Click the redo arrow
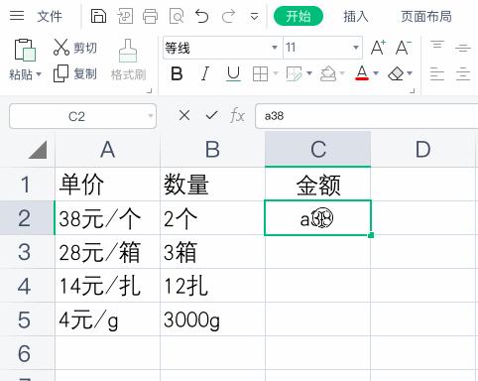This screenshot has width=478, height=381. click(228, 16)
